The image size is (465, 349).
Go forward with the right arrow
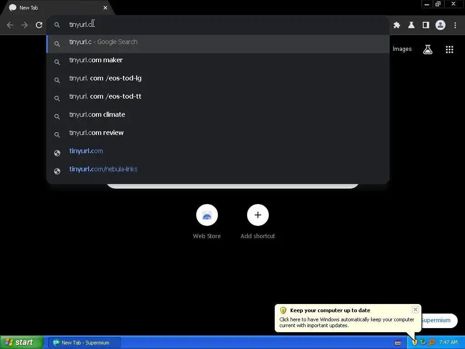(25, 25)
